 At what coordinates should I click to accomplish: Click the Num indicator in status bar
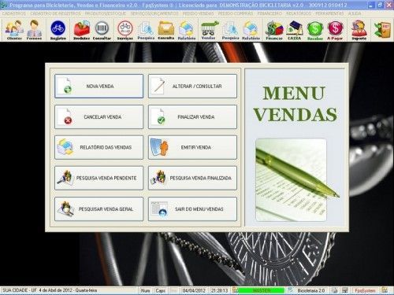[x=145, y=290]
